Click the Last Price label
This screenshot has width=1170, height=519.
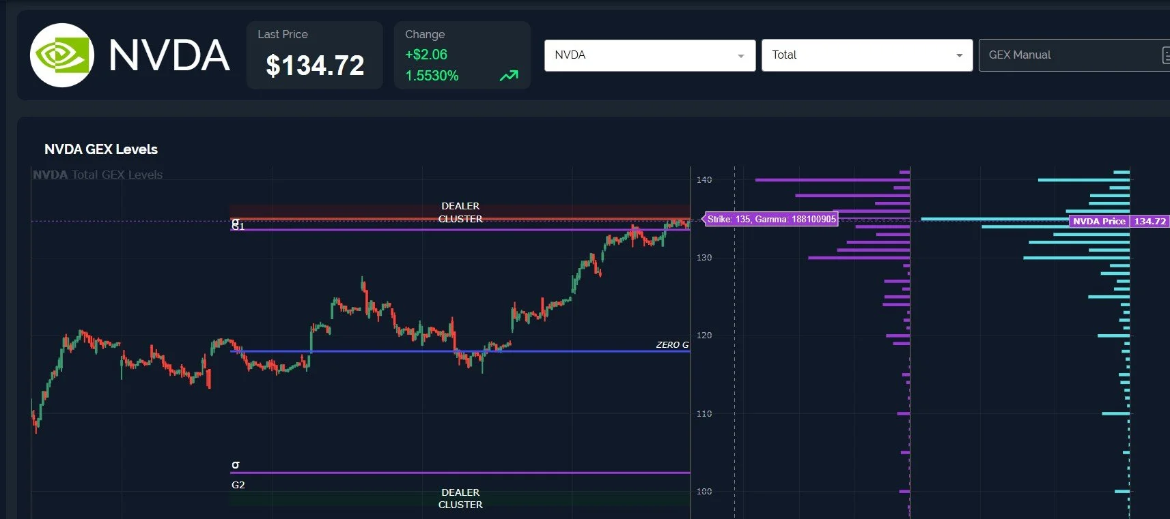[283, 34]
